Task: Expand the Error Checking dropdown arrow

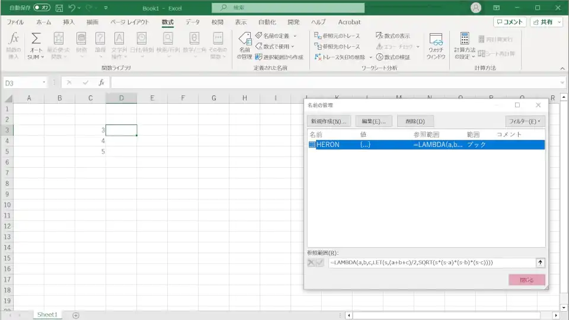Action: click(418, 46)
